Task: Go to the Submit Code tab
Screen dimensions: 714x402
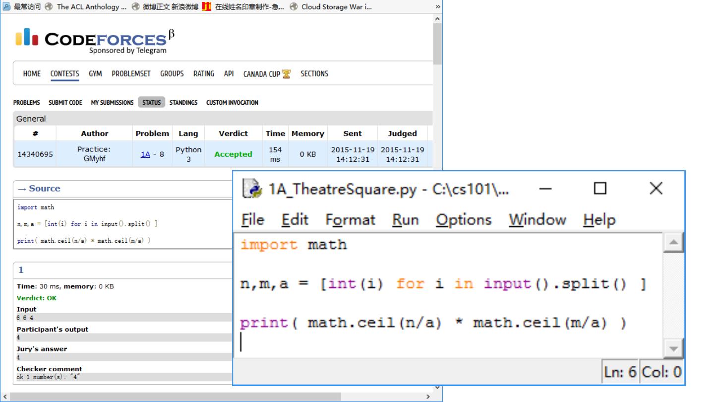Action: (65, 103)
